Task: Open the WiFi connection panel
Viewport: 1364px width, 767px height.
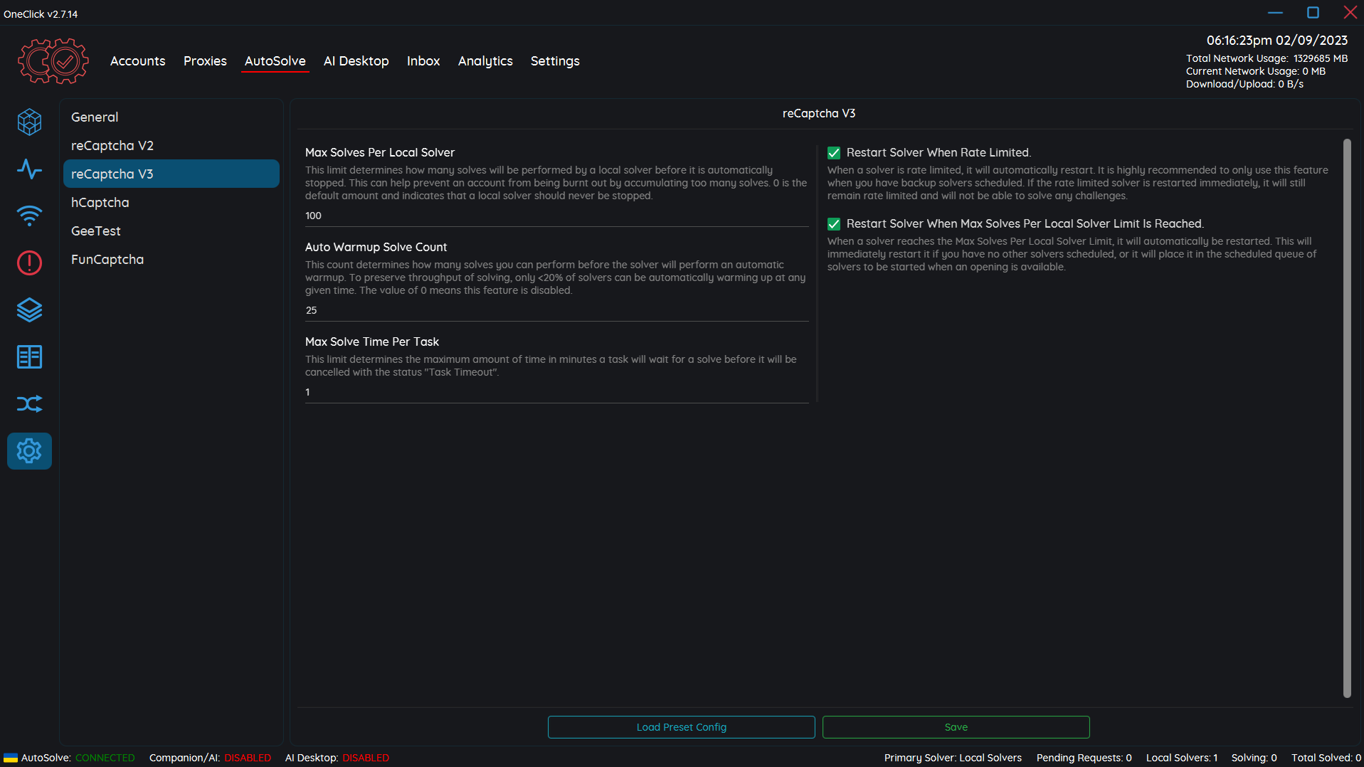Action: (x=29, y=216)
